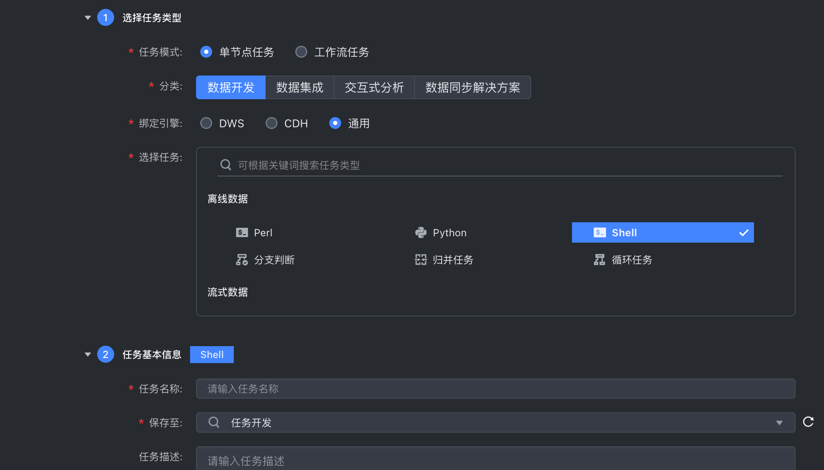
Task: Click the Python task type icon
Action: coord(420,232)
